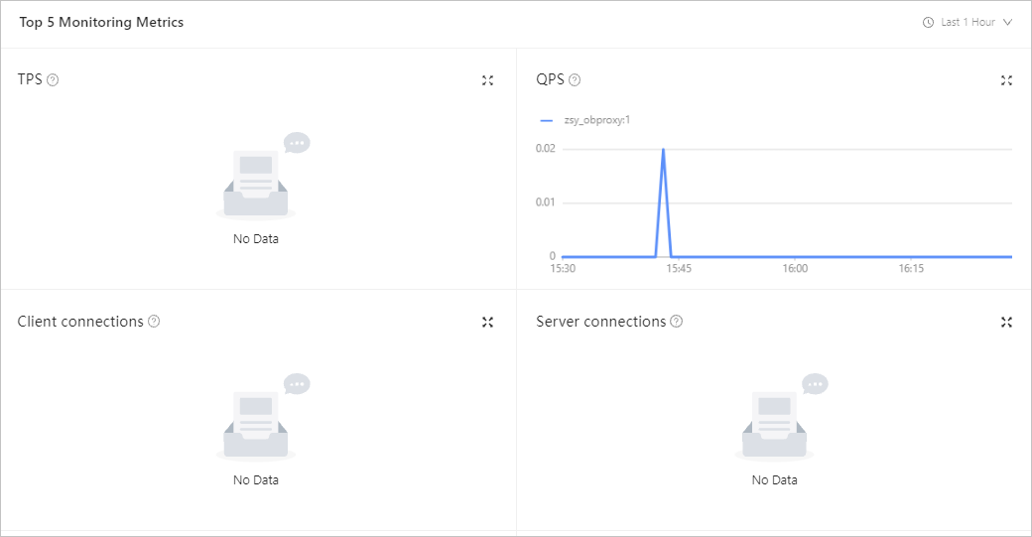The image size is (1032, 537).
Task: Click the 16:00 label on the time axis
Action: 794,268
